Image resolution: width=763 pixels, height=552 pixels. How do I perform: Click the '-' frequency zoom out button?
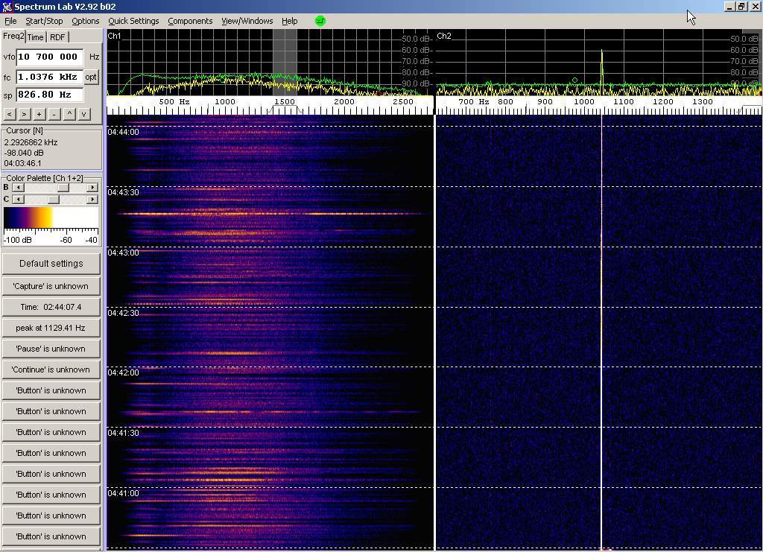pyautogui.click(x=54, y=114)
